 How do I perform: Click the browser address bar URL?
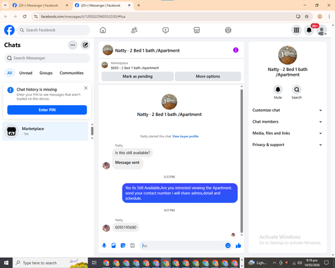click(83, 17)
